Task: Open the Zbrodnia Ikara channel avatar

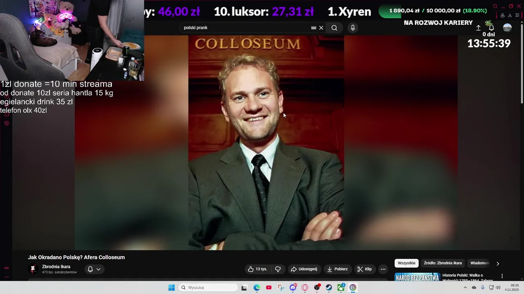Action: coord(33,269)
